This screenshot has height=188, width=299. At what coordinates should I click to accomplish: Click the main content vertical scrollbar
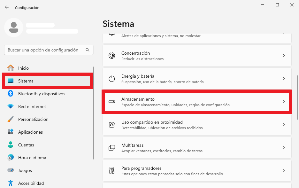point(298,98)
